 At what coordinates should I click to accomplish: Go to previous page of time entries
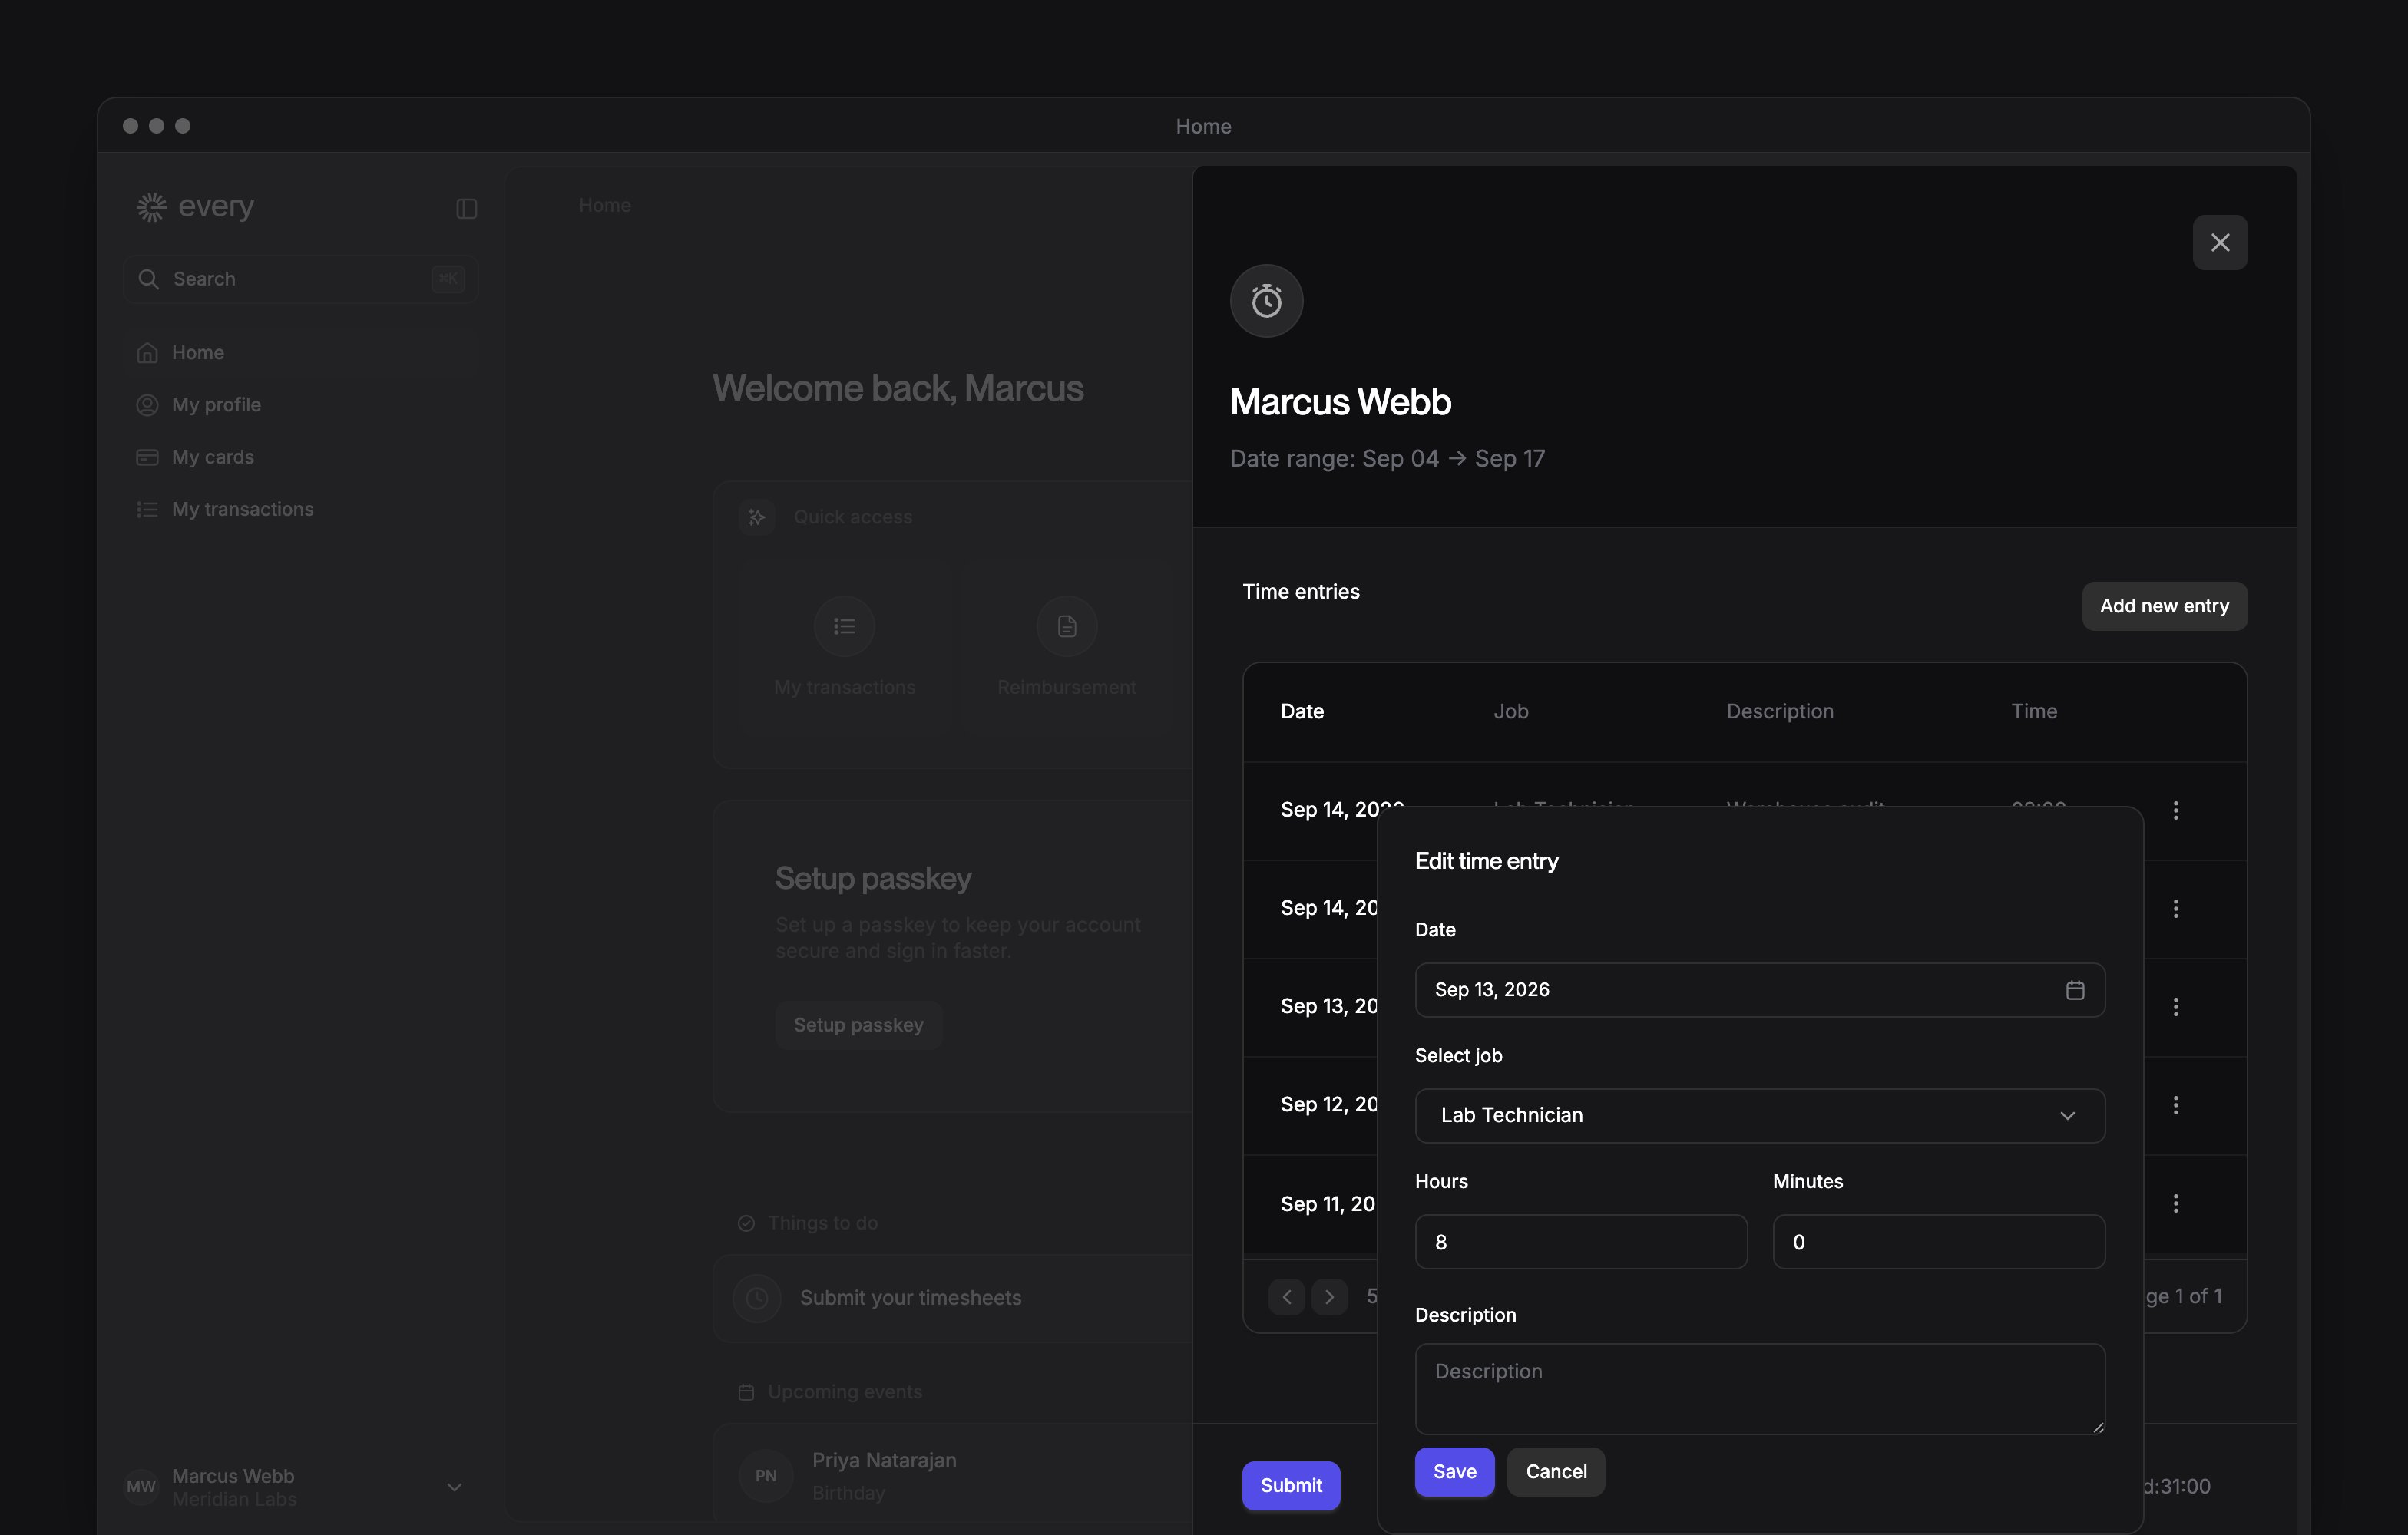click(1286, 1296)
